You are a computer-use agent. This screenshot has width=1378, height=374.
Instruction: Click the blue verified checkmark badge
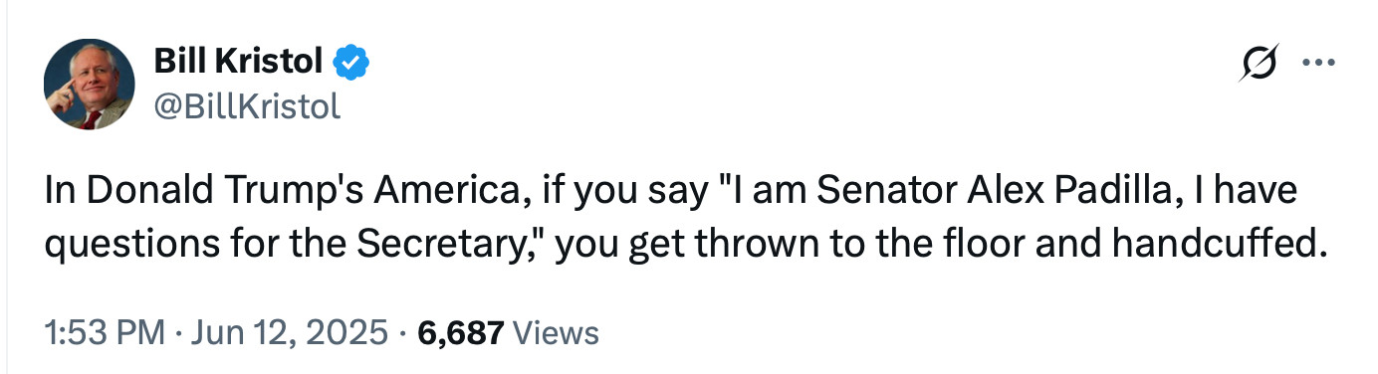(x=350, y=64)
